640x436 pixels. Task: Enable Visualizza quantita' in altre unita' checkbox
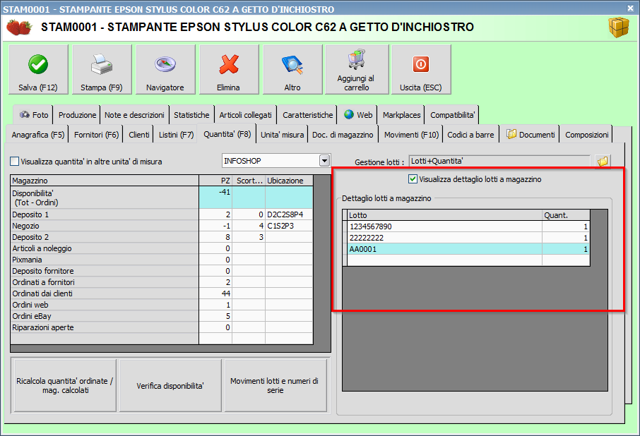point(15,162)
